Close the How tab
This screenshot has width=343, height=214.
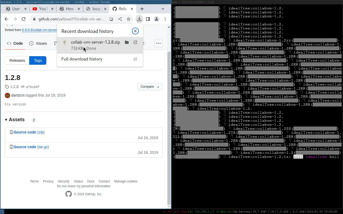79,9
